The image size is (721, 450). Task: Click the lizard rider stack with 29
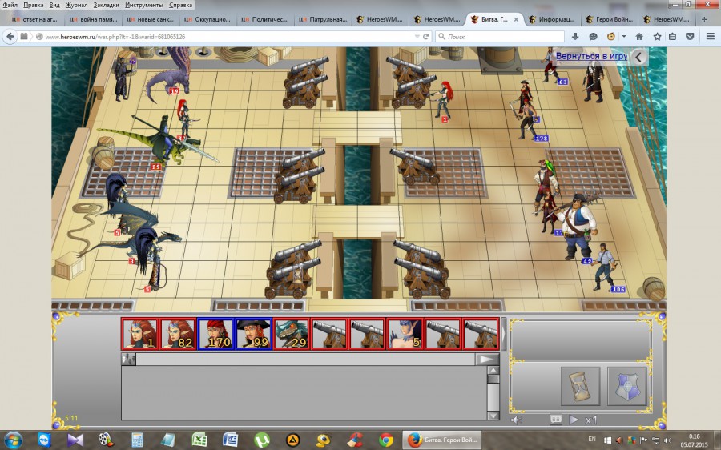pyautogui.click(x=161, y=140)
